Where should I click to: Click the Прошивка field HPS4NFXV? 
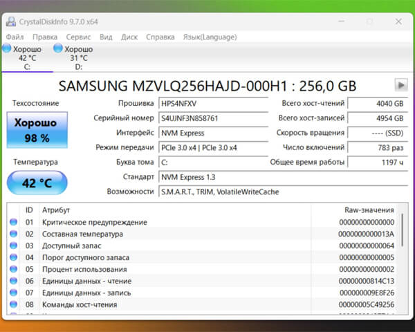click(x=213, y=103)
